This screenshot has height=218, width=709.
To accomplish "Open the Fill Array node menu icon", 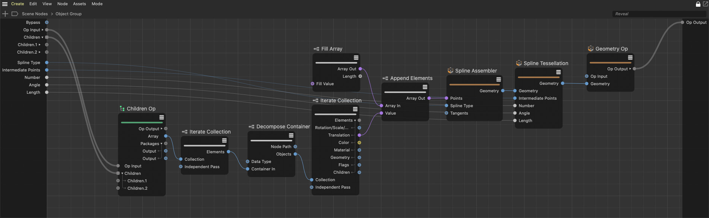I will [x=356, y=58].
